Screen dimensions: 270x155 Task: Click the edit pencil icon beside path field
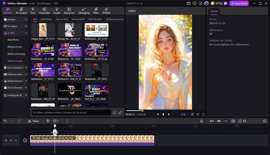[x=120, y=113]
